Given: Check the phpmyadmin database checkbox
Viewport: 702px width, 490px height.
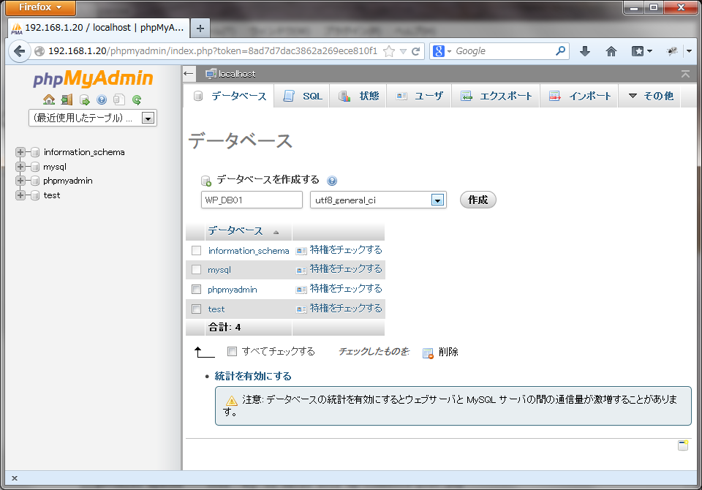Looking at the screenshot, I should point(196,290).
